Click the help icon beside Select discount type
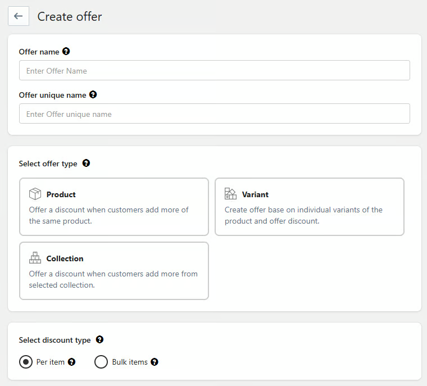 coord(99,340)
